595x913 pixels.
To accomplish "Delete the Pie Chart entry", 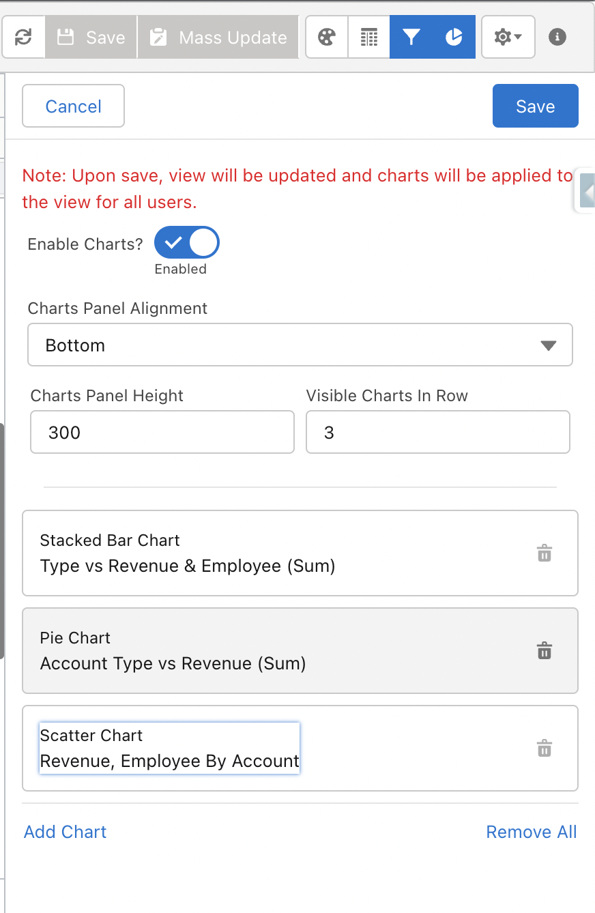I will click(x=544, y=651).
